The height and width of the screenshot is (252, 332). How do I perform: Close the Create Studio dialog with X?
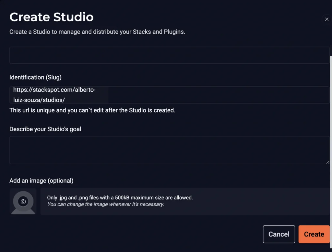click(x=327, y=19)
